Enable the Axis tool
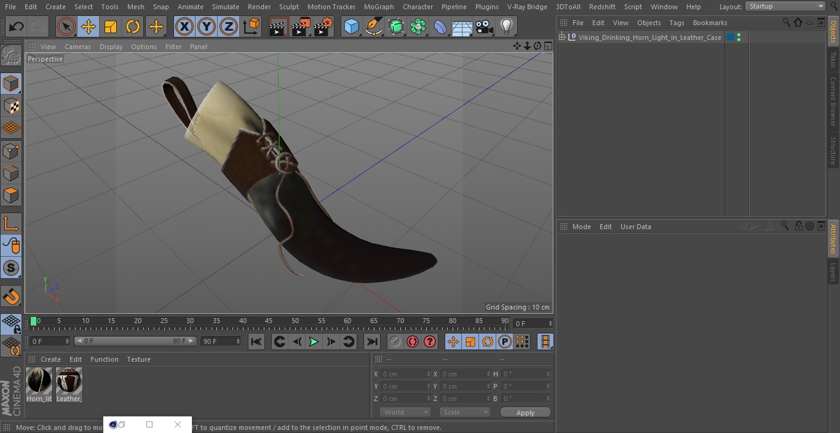 coord(11,224)
